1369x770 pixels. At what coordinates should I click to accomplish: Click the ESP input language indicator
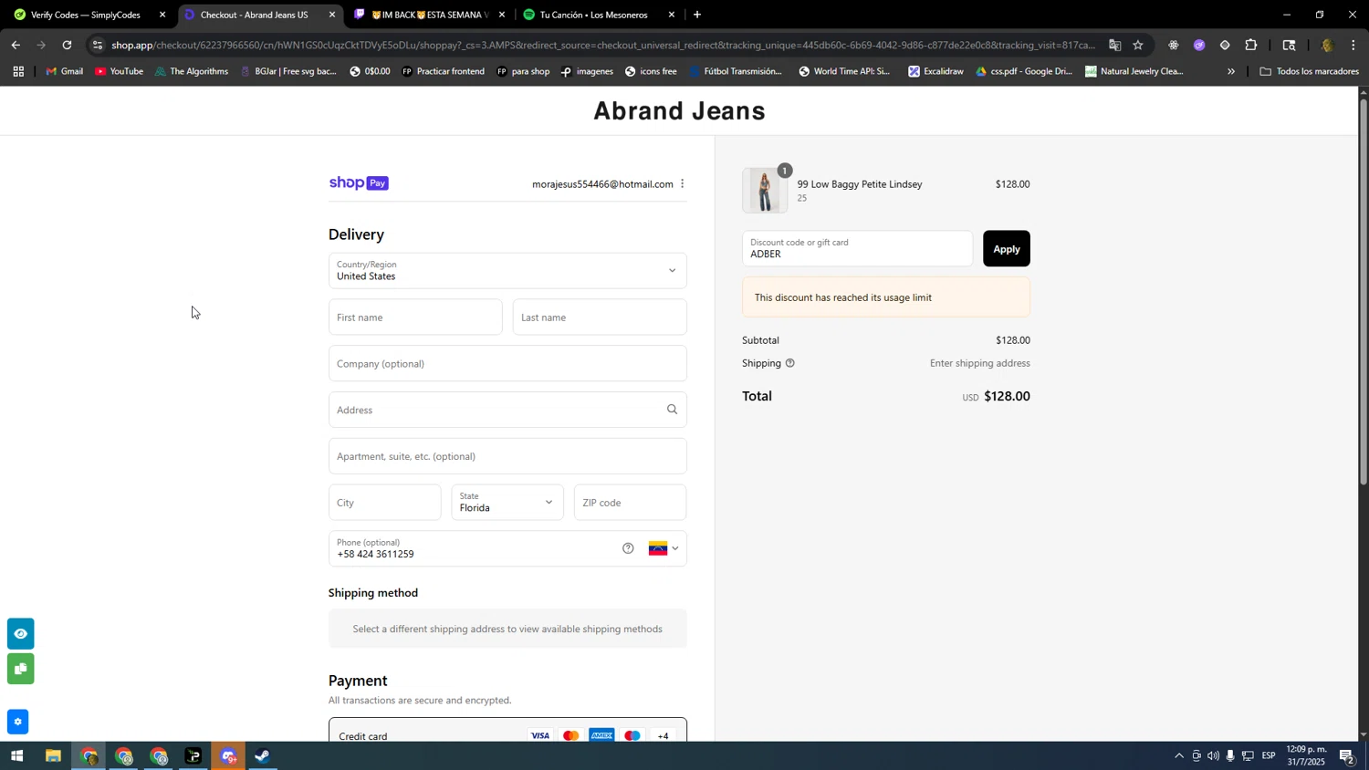(x=1269, y=756)
